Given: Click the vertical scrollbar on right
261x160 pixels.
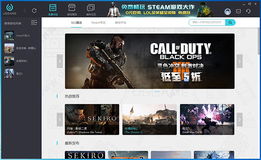Looking at the screenshot, I should pyautogui.click(x=258, y=41).
